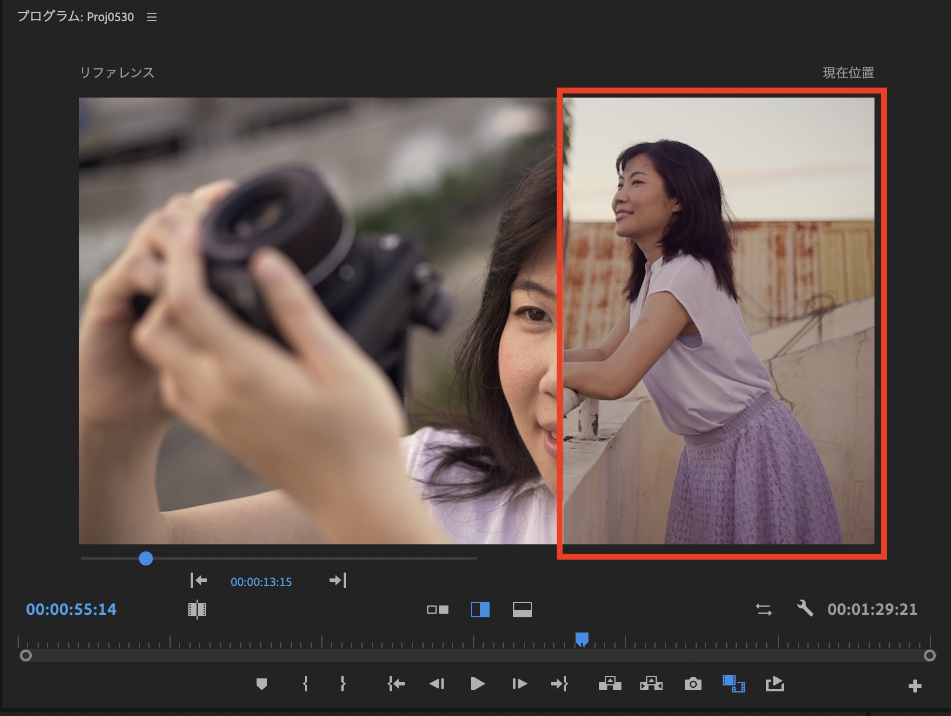Click the Export media share icon
Image resolution: width=951 pixels, height=716 pixels.
[774, 684]
